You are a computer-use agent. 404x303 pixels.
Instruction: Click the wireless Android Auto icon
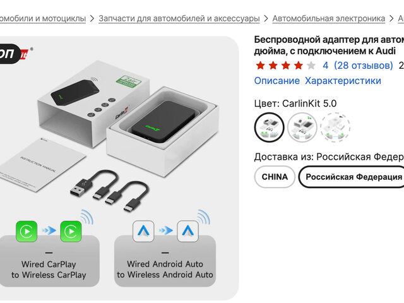[x=188, y=231]
